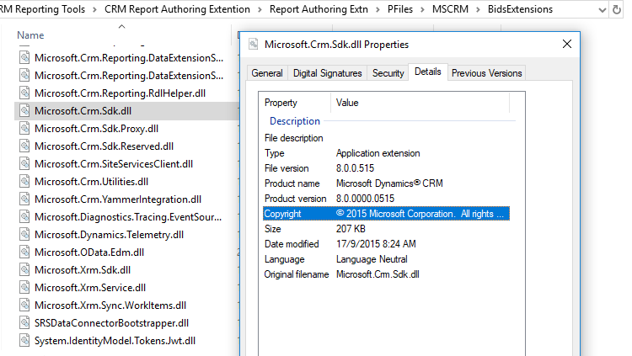Click the Microsoft.Xrm.Sync.WorkItems.dll file icon

pos(24,306)
